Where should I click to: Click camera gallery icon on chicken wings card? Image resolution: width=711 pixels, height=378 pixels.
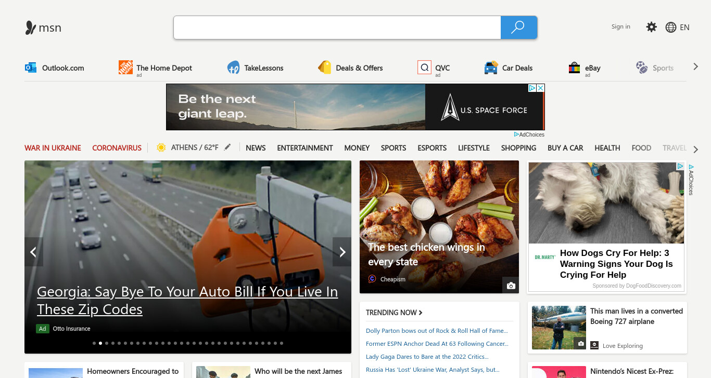tap(511, 286)
